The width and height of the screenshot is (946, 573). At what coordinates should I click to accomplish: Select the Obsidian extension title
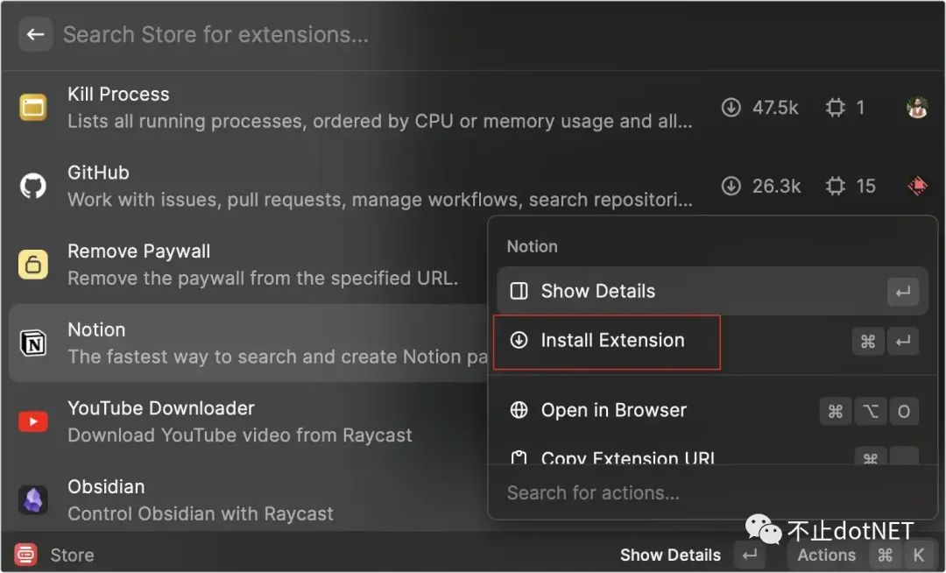(106, 487)
